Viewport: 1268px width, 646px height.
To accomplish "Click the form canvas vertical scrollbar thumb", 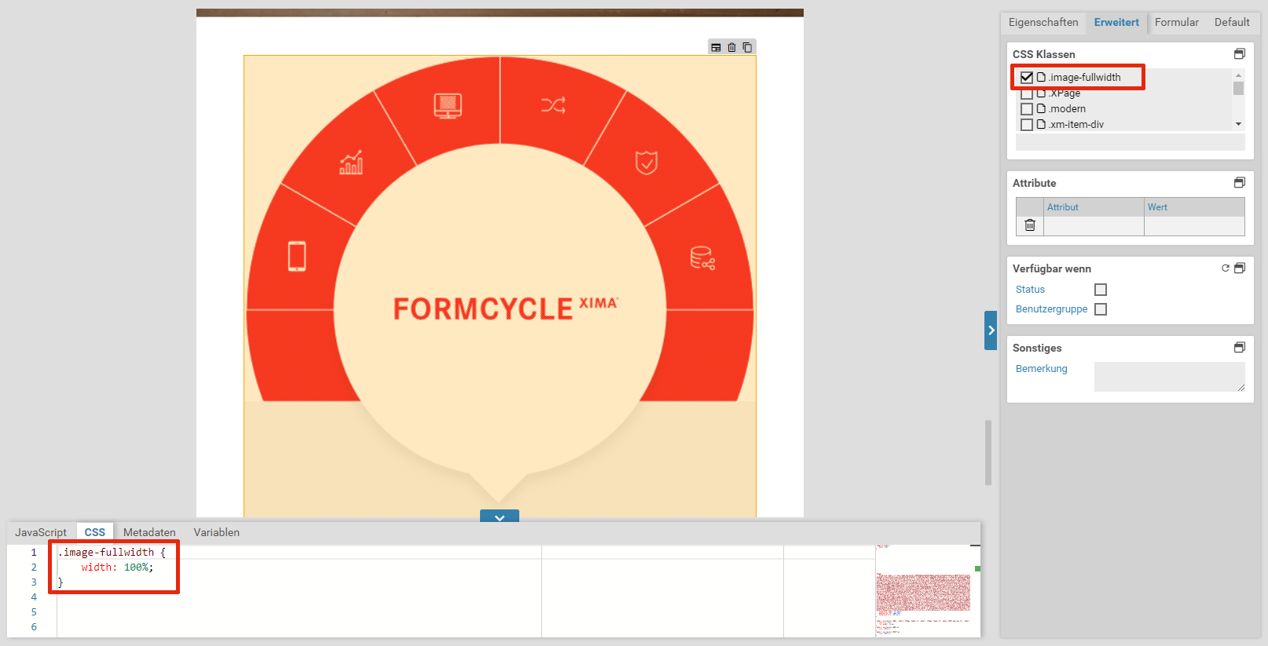I will tap(988, 453).
